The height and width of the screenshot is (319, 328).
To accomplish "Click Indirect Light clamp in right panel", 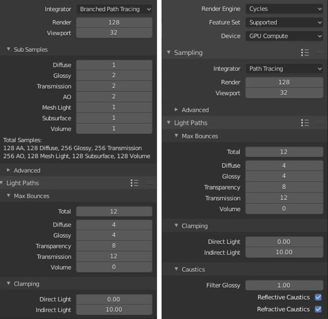I will [284, 252].
